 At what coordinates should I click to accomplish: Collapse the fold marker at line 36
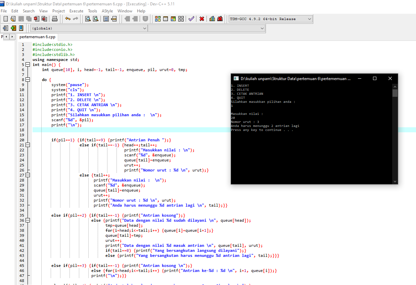[28, 220]
